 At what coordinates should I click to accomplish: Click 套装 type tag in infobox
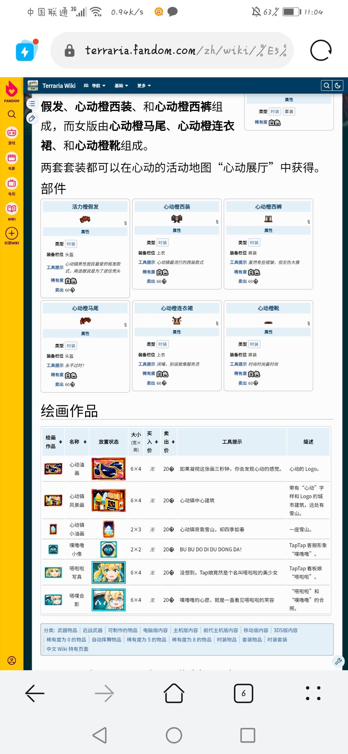point(289,111)
